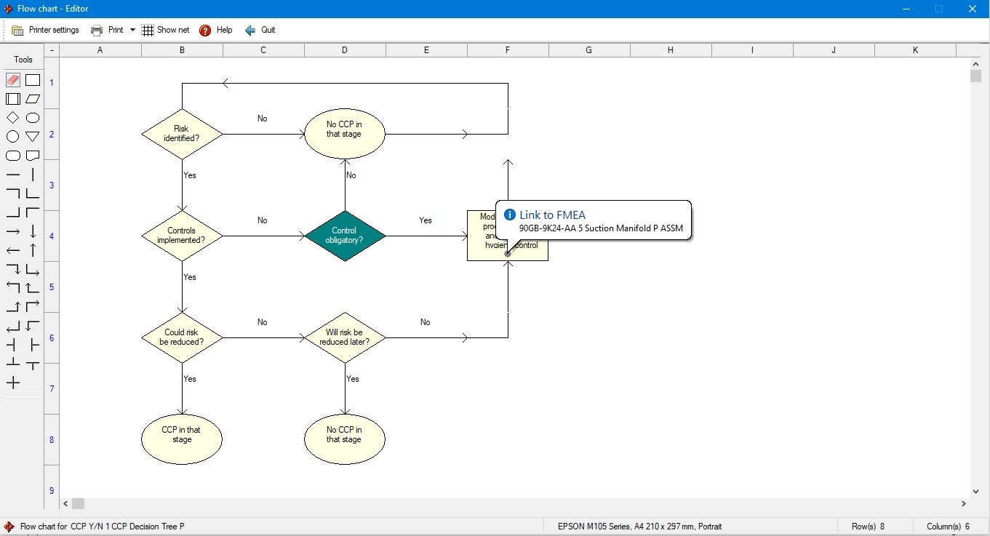Select bottom 'No CCP in that stage' ellipse
The height and width of the screenshot is (536, 990).
pos(345,439)
